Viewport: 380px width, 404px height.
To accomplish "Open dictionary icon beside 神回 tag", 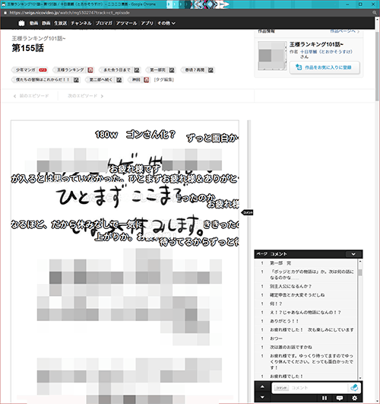I will [146, 80].
